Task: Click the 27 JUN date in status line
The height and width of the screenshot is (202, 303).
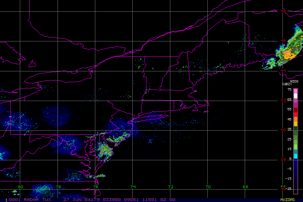Action: (x=72, y=200)
